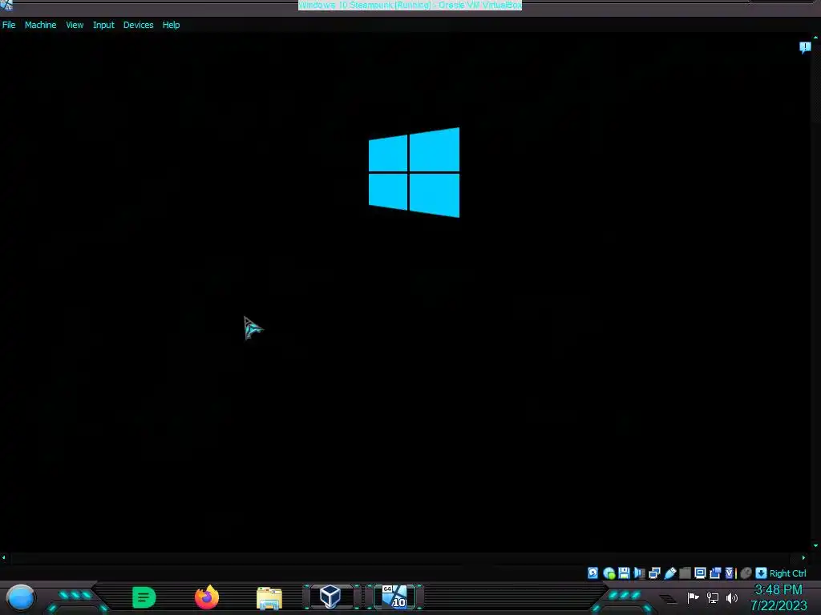821x615 pixels.
Task: Click the horizontal scrollbar right arrow
Action: coord(803,558)
